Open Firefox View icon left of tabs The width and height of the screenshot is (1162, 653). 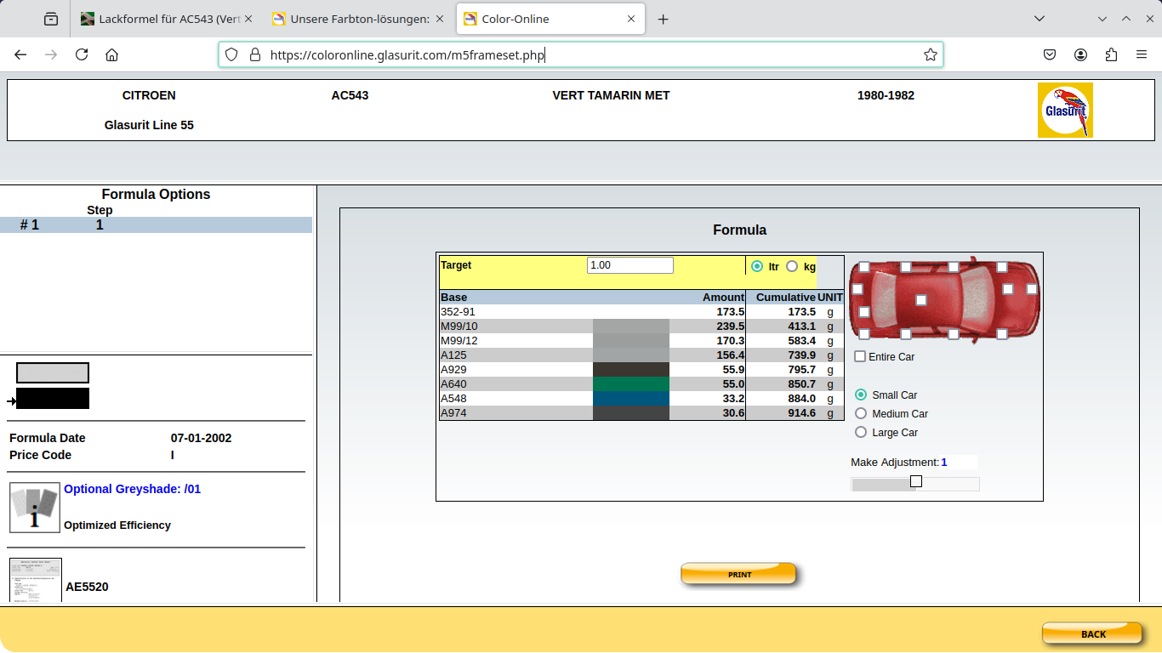point(51,19)
